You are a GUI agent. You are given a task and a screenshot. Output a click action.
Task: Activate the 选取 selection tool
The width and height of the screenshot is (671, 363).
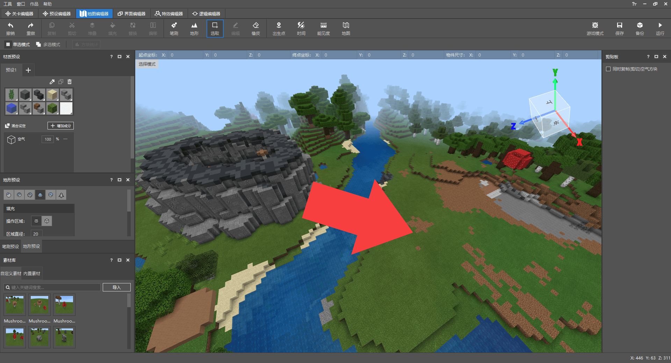coord(215,29)
